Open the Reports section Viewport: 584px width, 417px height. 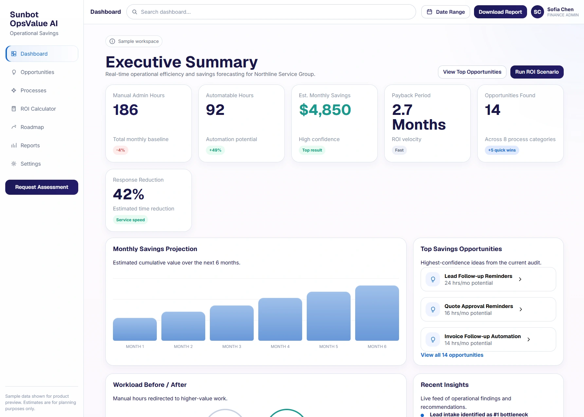(x=42, y=145)
